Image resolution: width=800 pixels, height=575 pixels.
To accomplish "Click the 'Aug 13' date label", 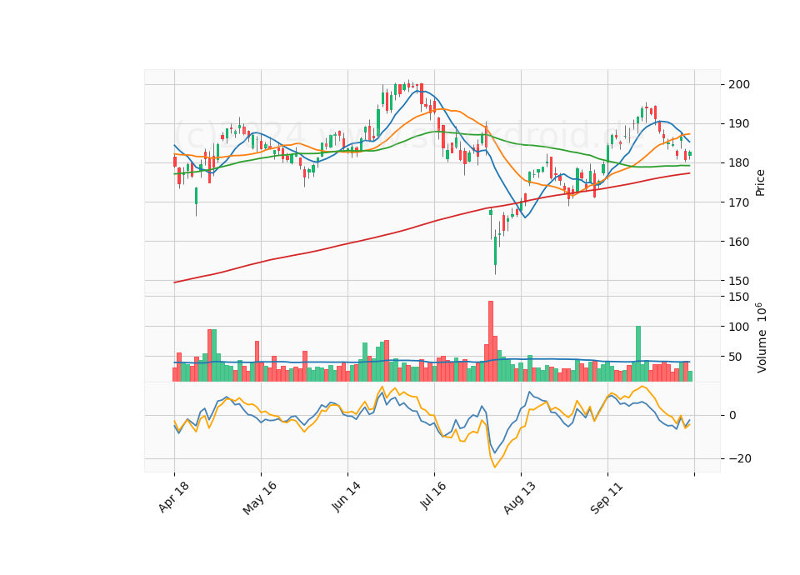I will (x=519, y=498).
